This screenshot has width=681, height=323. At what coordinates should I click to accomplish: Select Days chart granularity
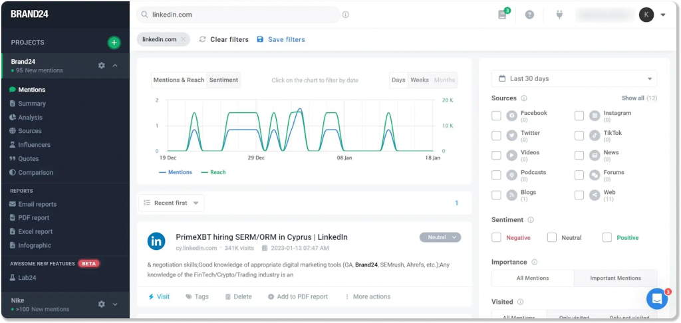(398, 80)
